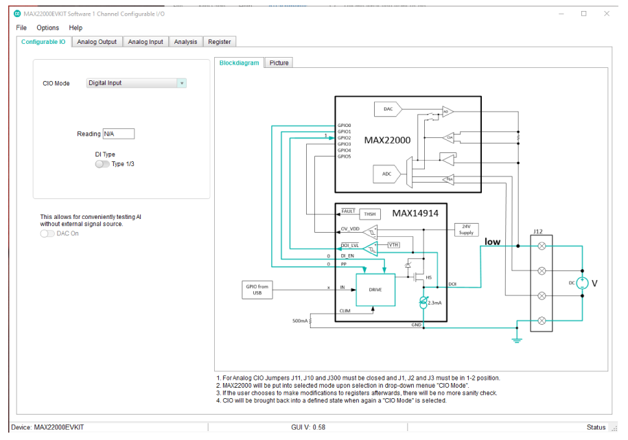Click the top J12 connector terminal
628x440 pixels.
(x=542, y=246)
